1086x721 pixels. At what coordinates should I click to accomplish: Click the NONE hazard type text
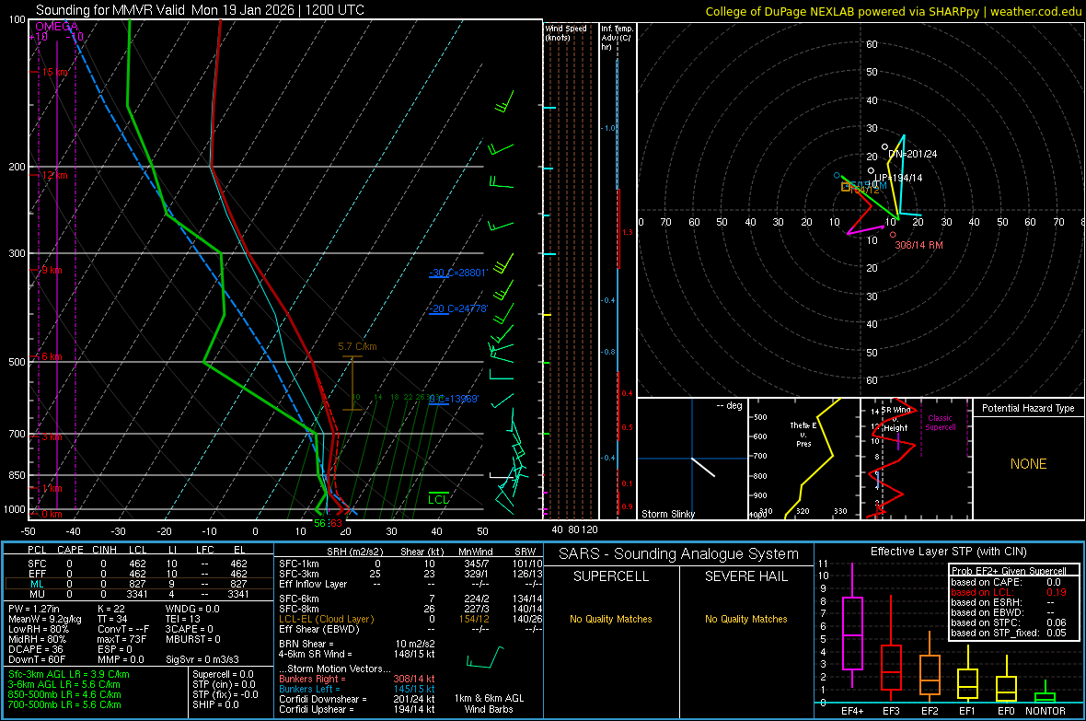[1028, 464]
